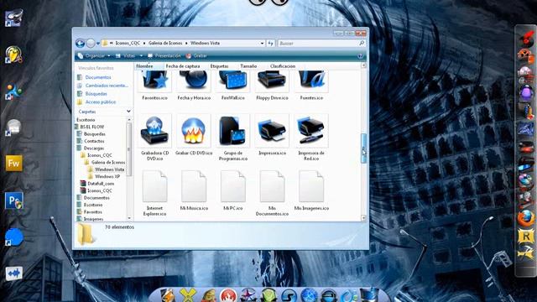Select FireWall.ico file thumbnail
The height and width of the screenshot is (302, 537).
[x=233, y=86]
